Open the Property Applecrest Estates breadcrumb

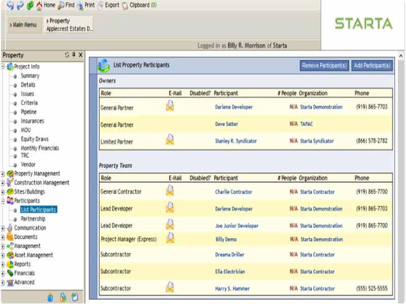(x=69, y=25)
